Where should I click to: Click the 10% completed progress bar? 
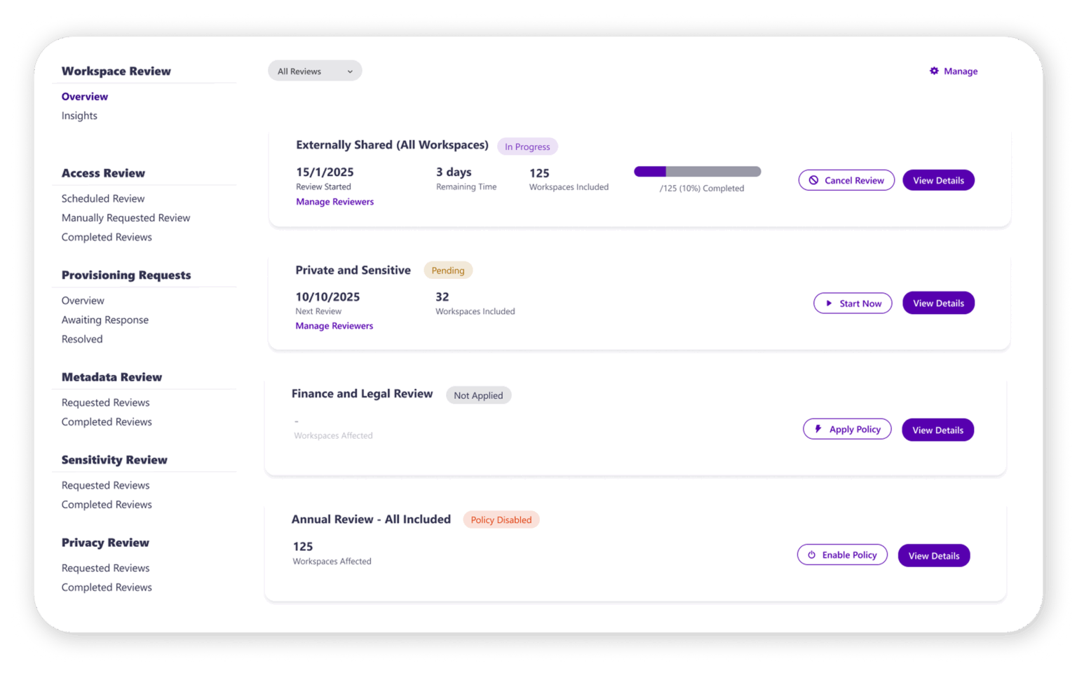(x=697, y=170)
